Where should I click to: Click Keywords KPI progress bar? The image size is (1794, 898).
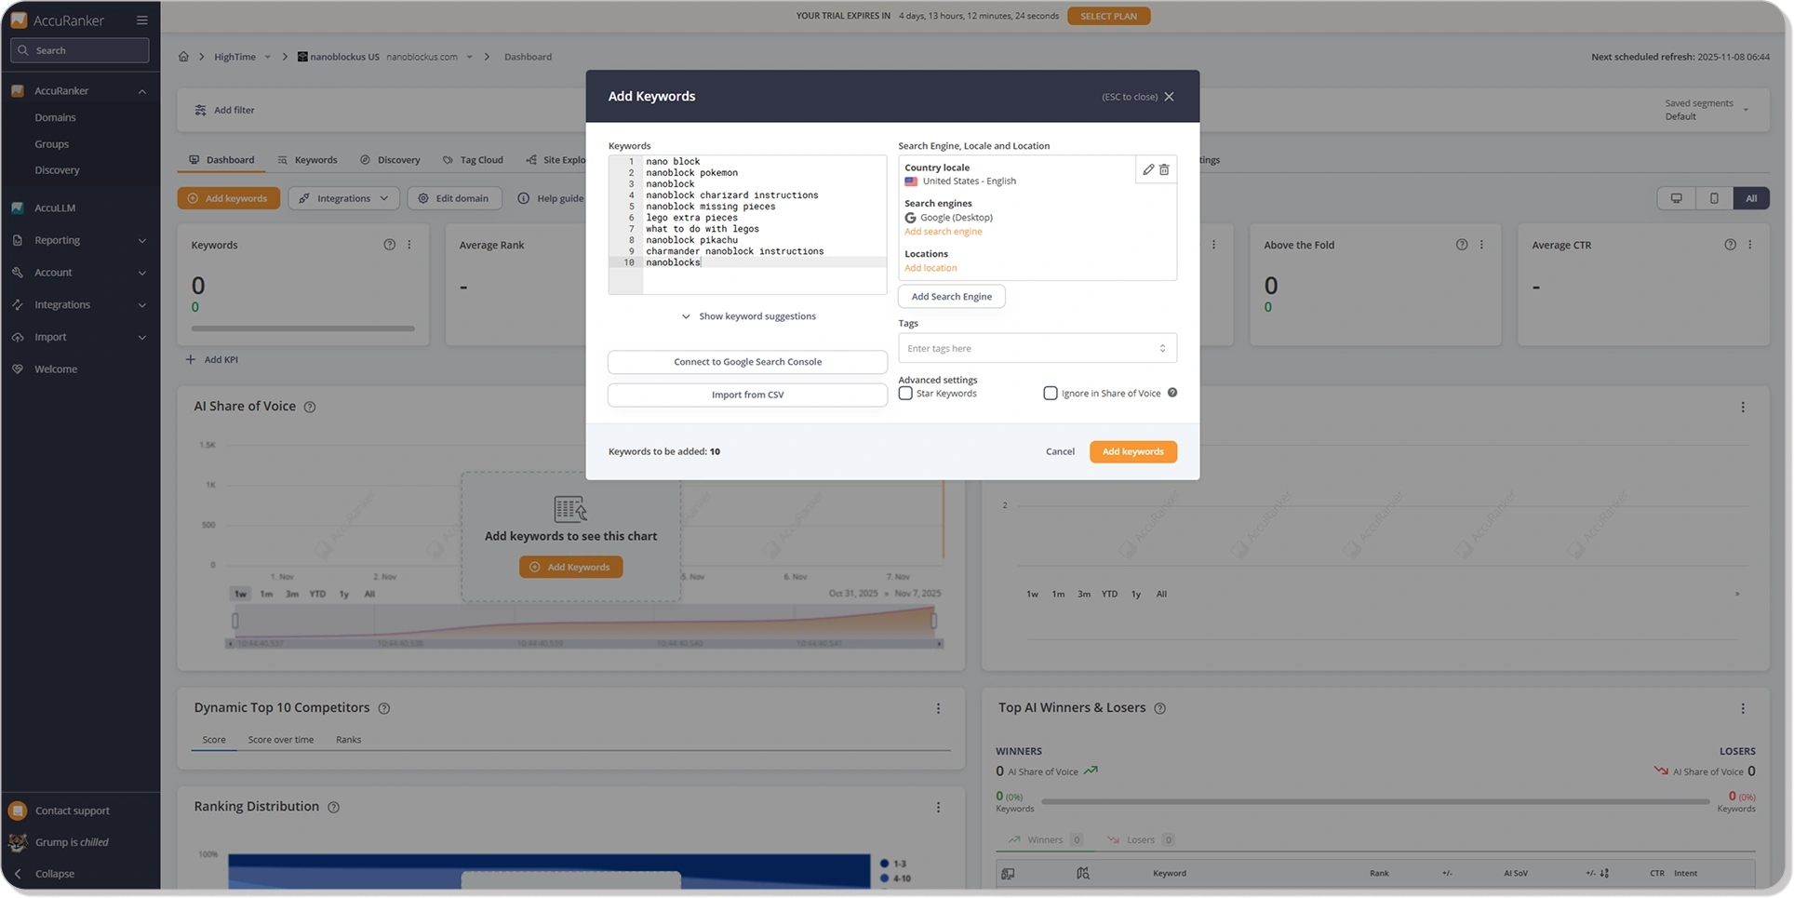click(x=303, y=328)
